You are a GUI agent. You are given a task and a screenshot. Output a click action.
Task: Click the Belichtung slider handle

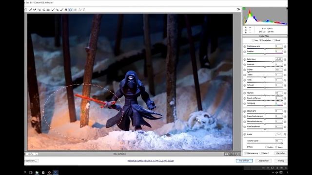273,62
